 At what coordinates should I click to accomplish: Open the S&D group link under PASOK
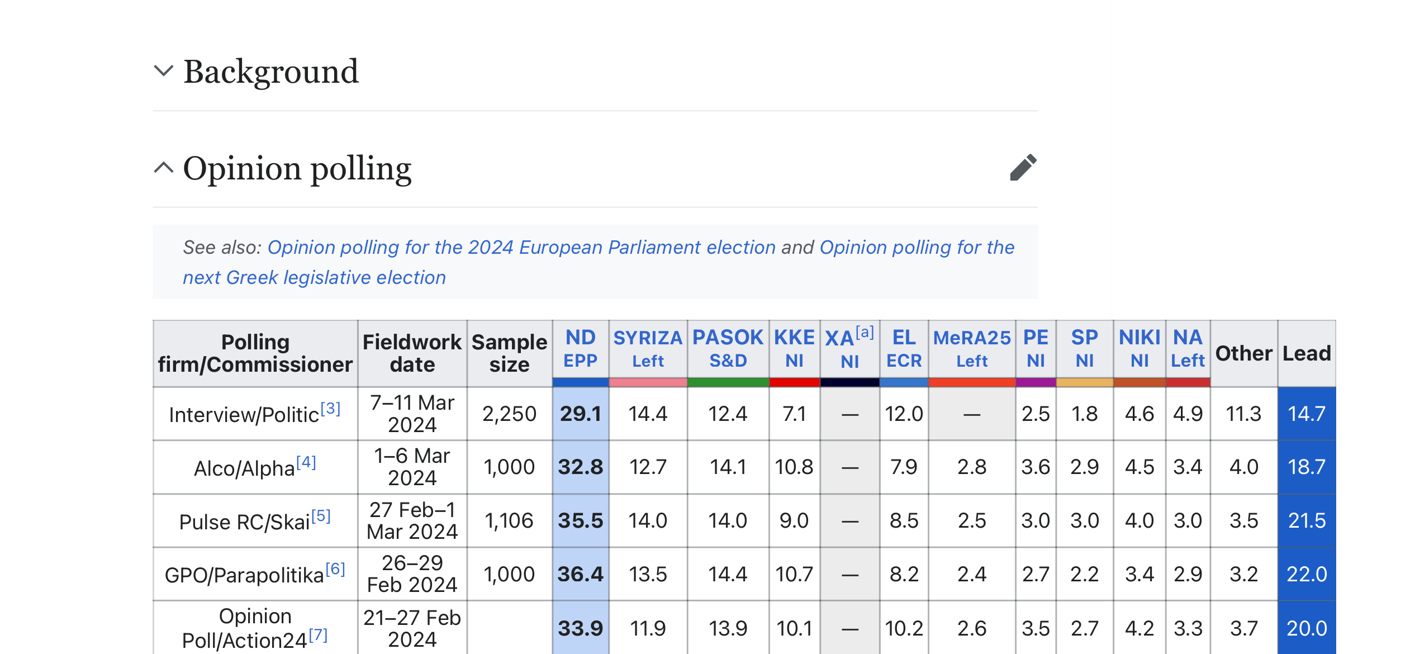click(x=728, y=361)
